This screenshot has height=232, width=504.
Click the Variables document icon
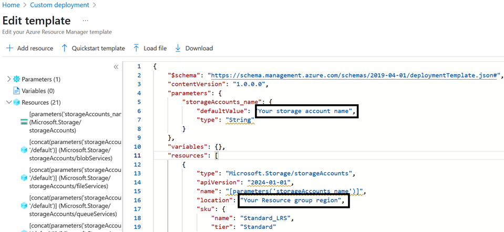point(16,91)
